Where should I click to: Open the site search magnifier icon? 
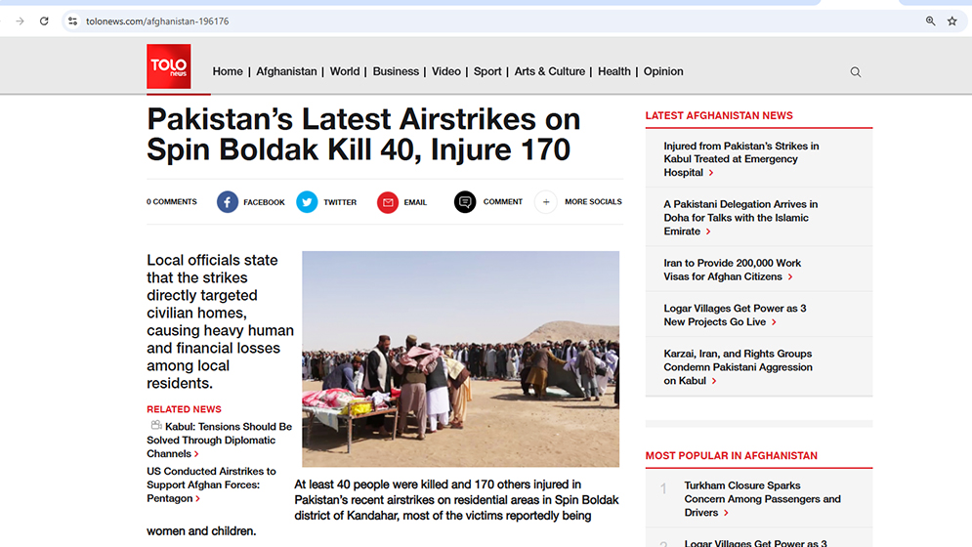click(x=856, y=72)
